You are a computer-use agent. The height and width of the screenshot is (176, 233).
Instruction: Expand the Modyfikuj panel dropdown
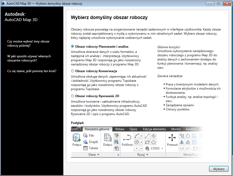[200, 155]
